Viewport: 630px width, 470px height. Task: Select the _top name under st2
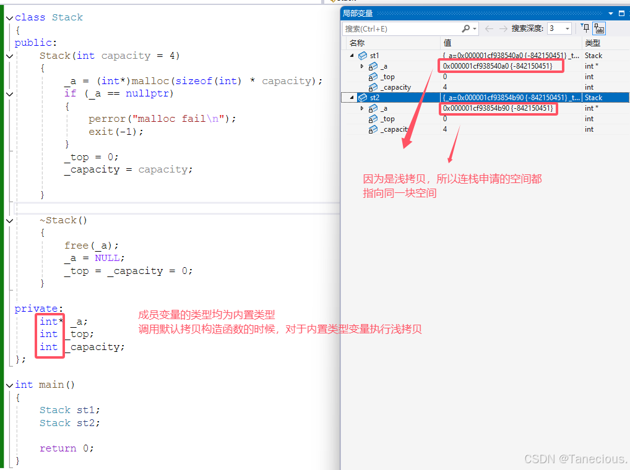pyautogui.click(x=388, y=119)
